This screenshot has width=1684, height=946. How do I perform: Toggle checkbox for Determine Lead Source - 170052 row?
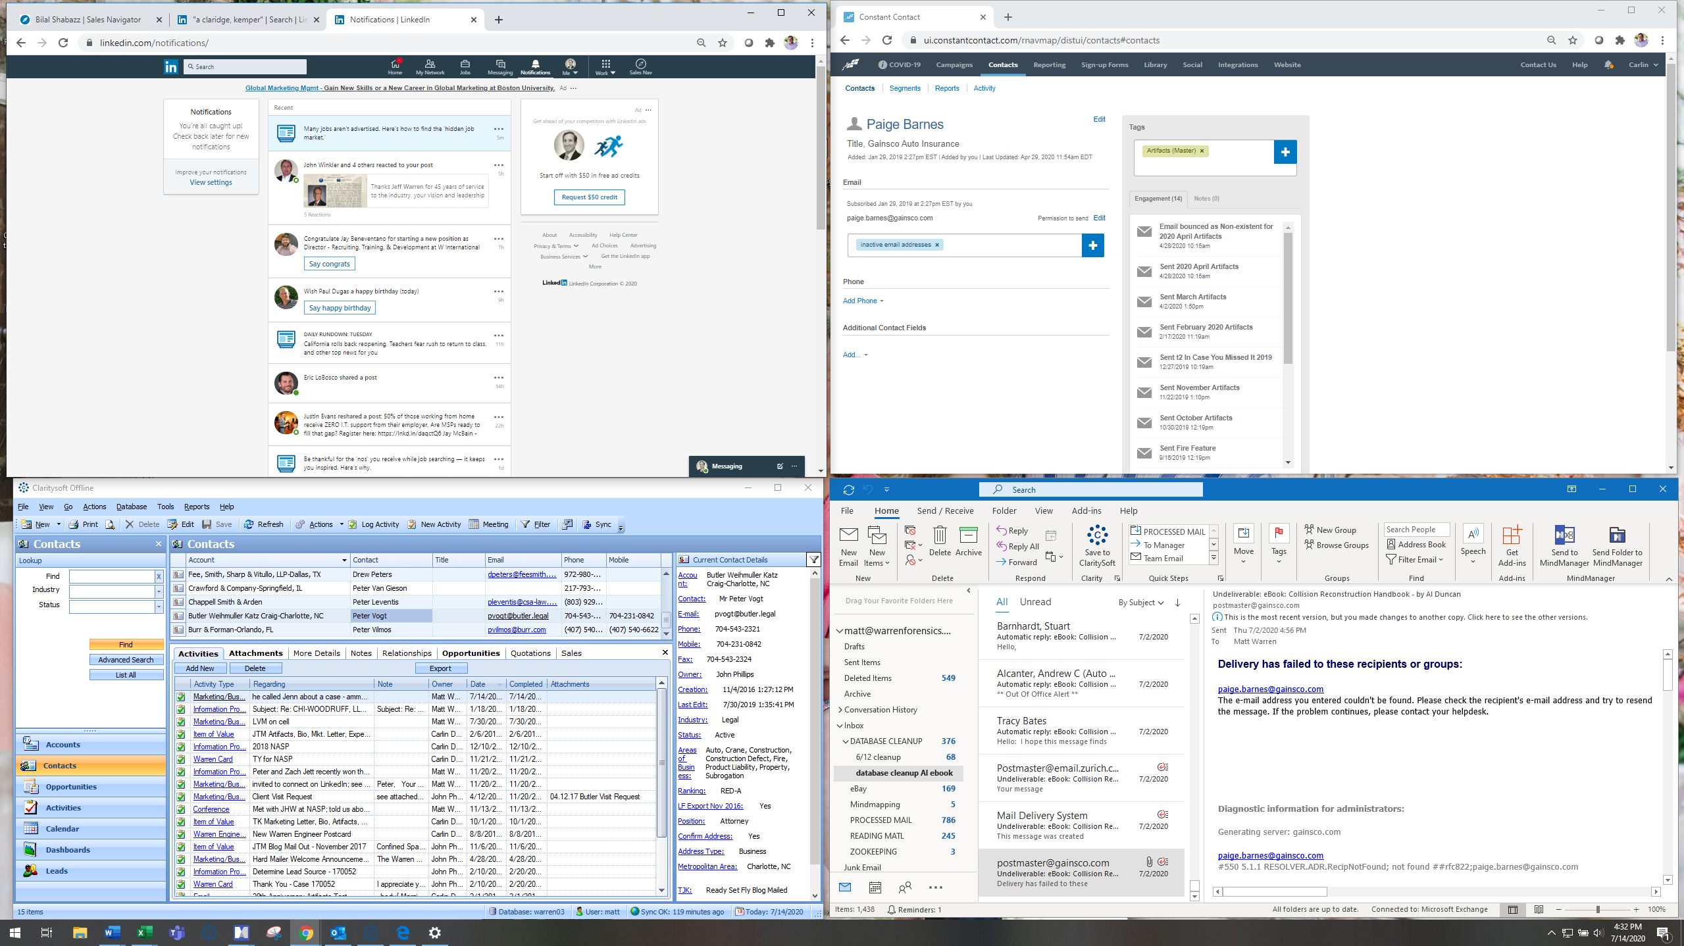(x=181, y=872)
